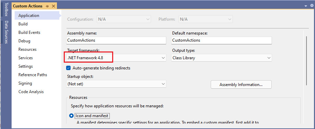The height and width of the screenshot is (129, 315).
Task: Pin the Custom Actions tab
Action: [47, 6]
